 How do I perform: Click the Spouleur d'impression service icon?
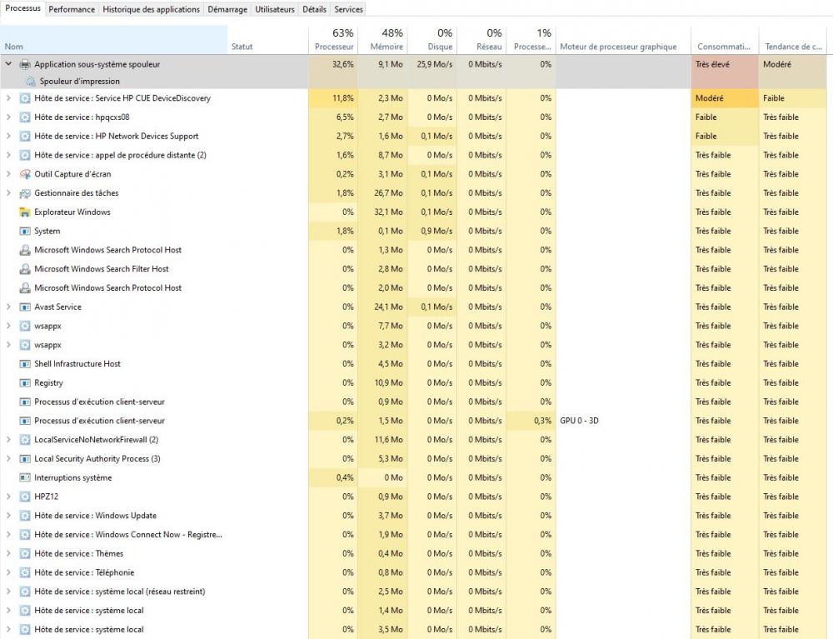coord(31,82)
